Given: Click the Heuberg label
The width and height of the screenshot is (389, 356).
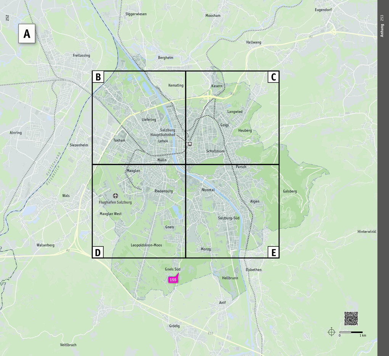Looking at the screenshot, I should (245, 130).
